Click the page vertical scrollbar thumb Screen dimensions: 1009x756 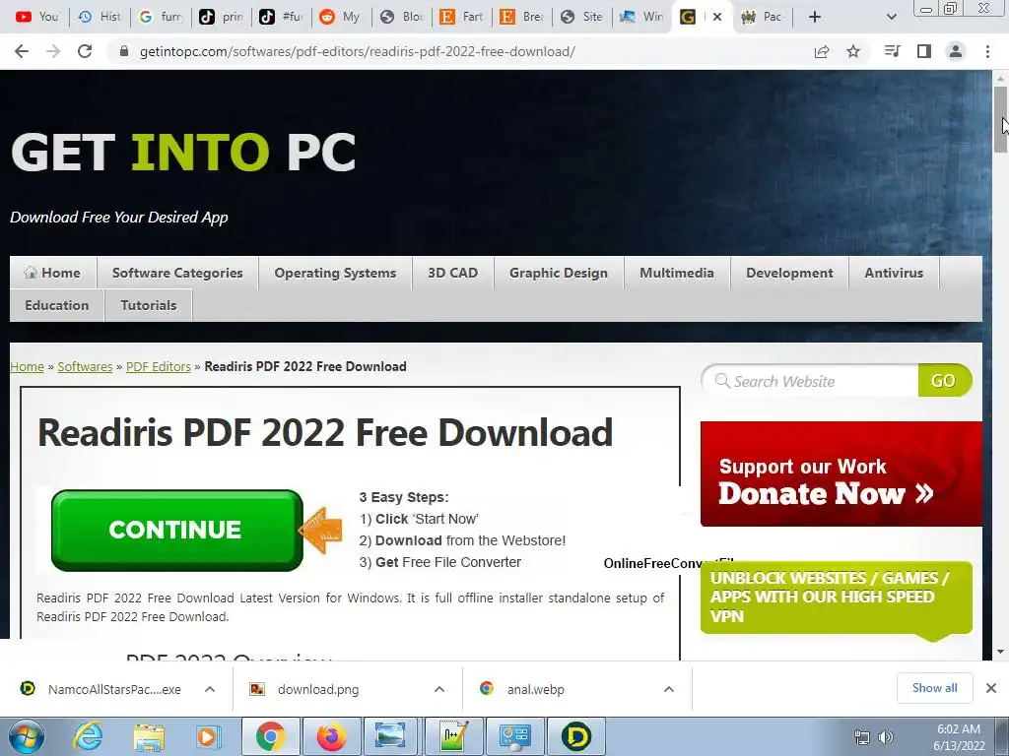1000,119
